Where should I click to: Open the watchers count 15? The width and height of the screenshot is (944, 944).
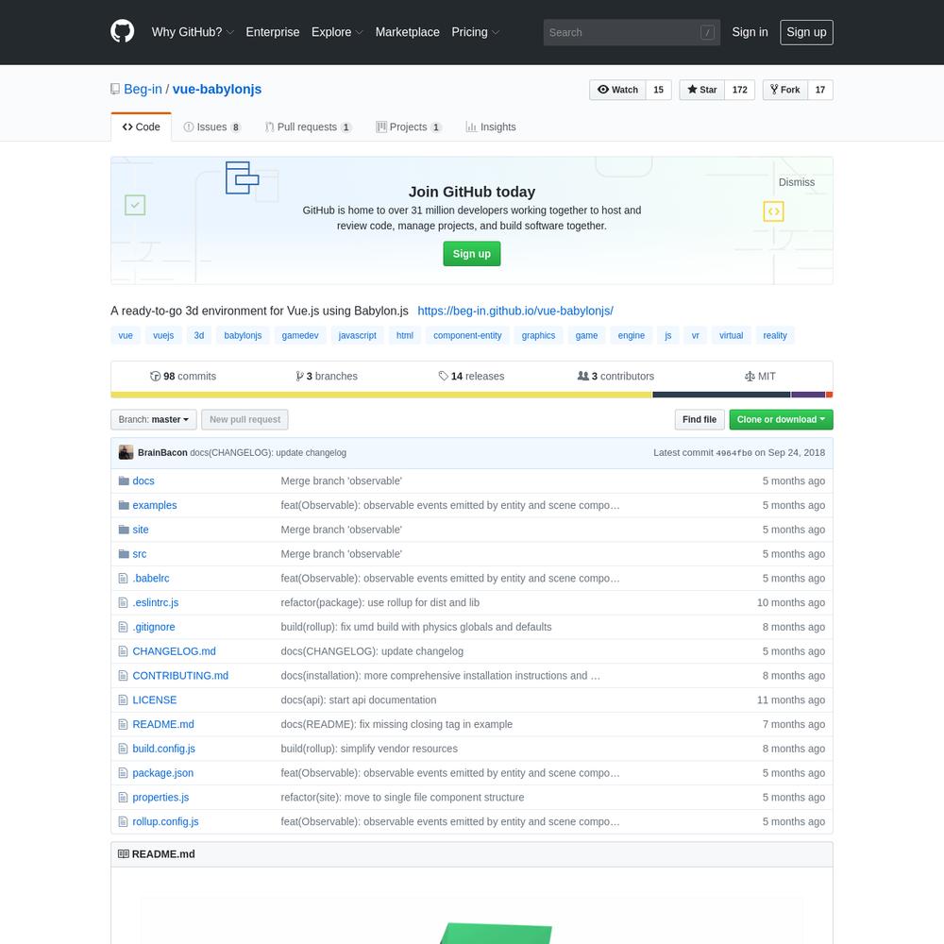pyautogui.click(x=659, y=90)
